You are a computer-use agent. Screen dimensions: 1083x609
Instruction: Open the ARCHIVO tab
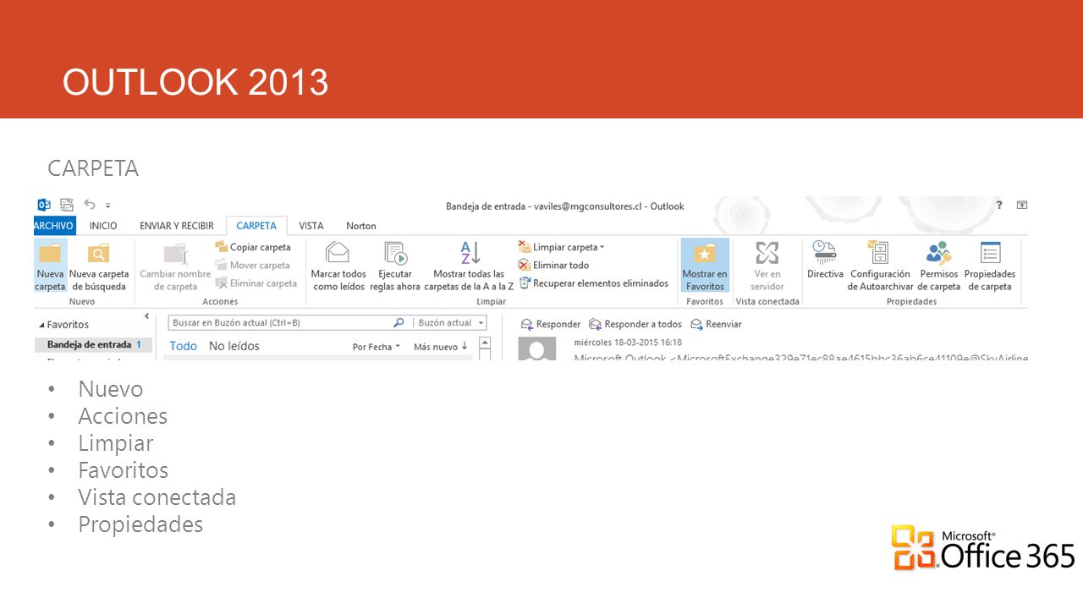click(x=54, y=226)
